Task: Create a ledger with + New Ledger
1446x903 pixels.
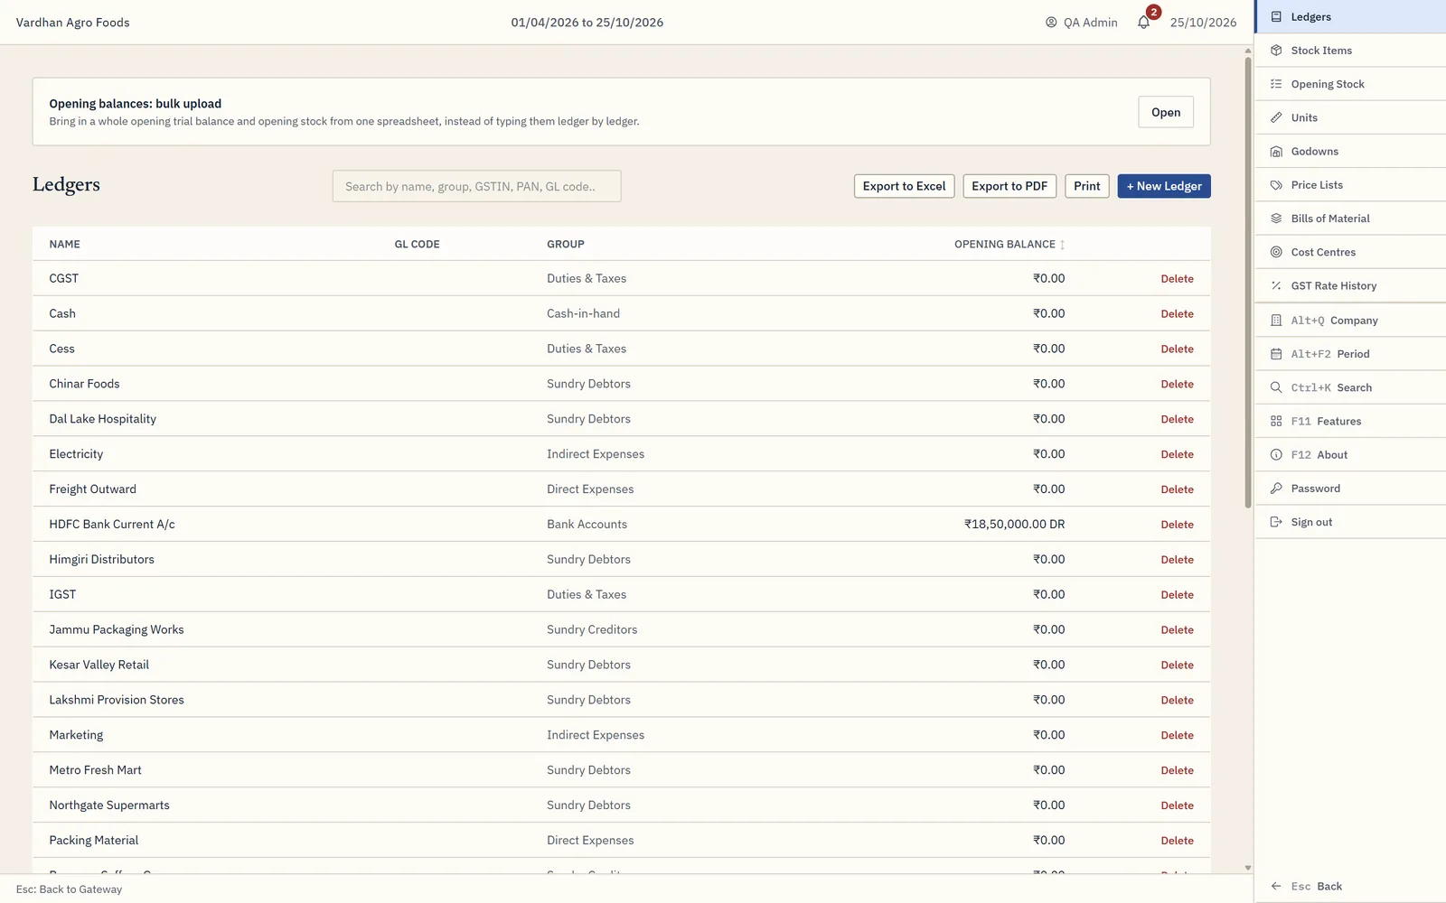Action: click(1164, 186)
